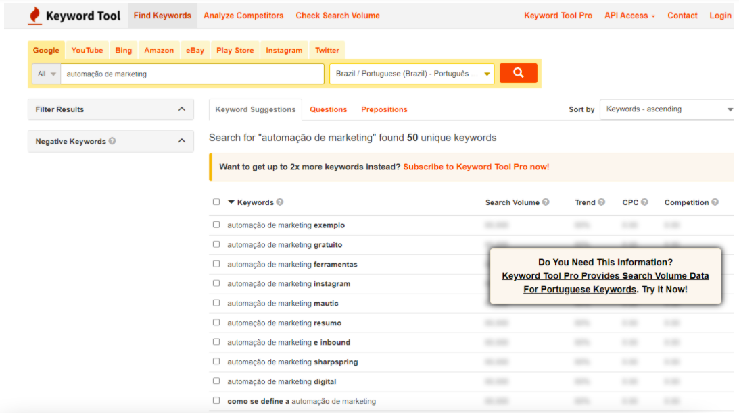
Task: Click 'Subscribe to Keyword Tool Pro now!' link
Action: pyautogui.click(x=476, y=167)
